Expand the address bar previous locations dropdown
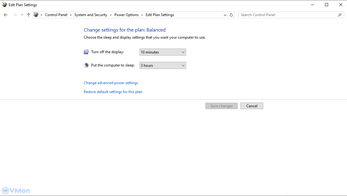 (x=225, y=15)
